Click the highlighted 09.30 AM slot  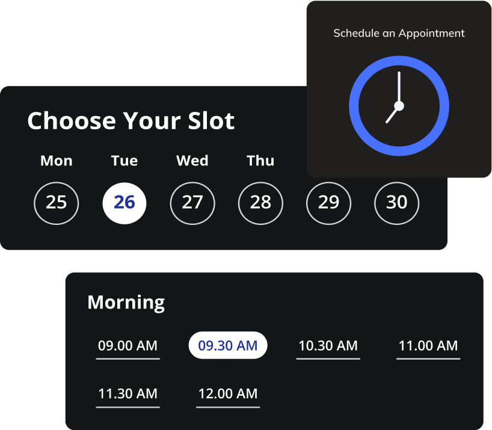pyautogui.click(x=228, y=346)
